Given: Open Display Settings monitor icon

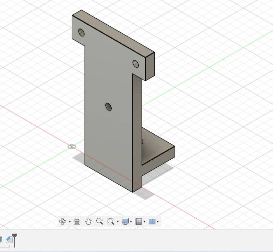Looking at the screenshot, I should coord(125,221).
